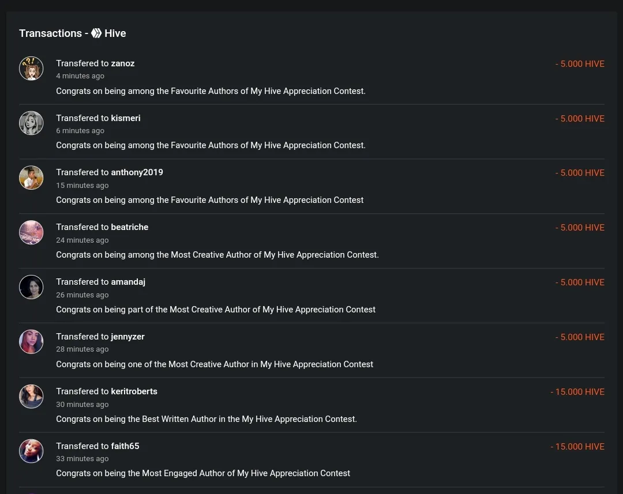This screenshot has width=623, height=494.
Task: Select the "15 minutes ago" timestamp
Action: click(82, 186)
